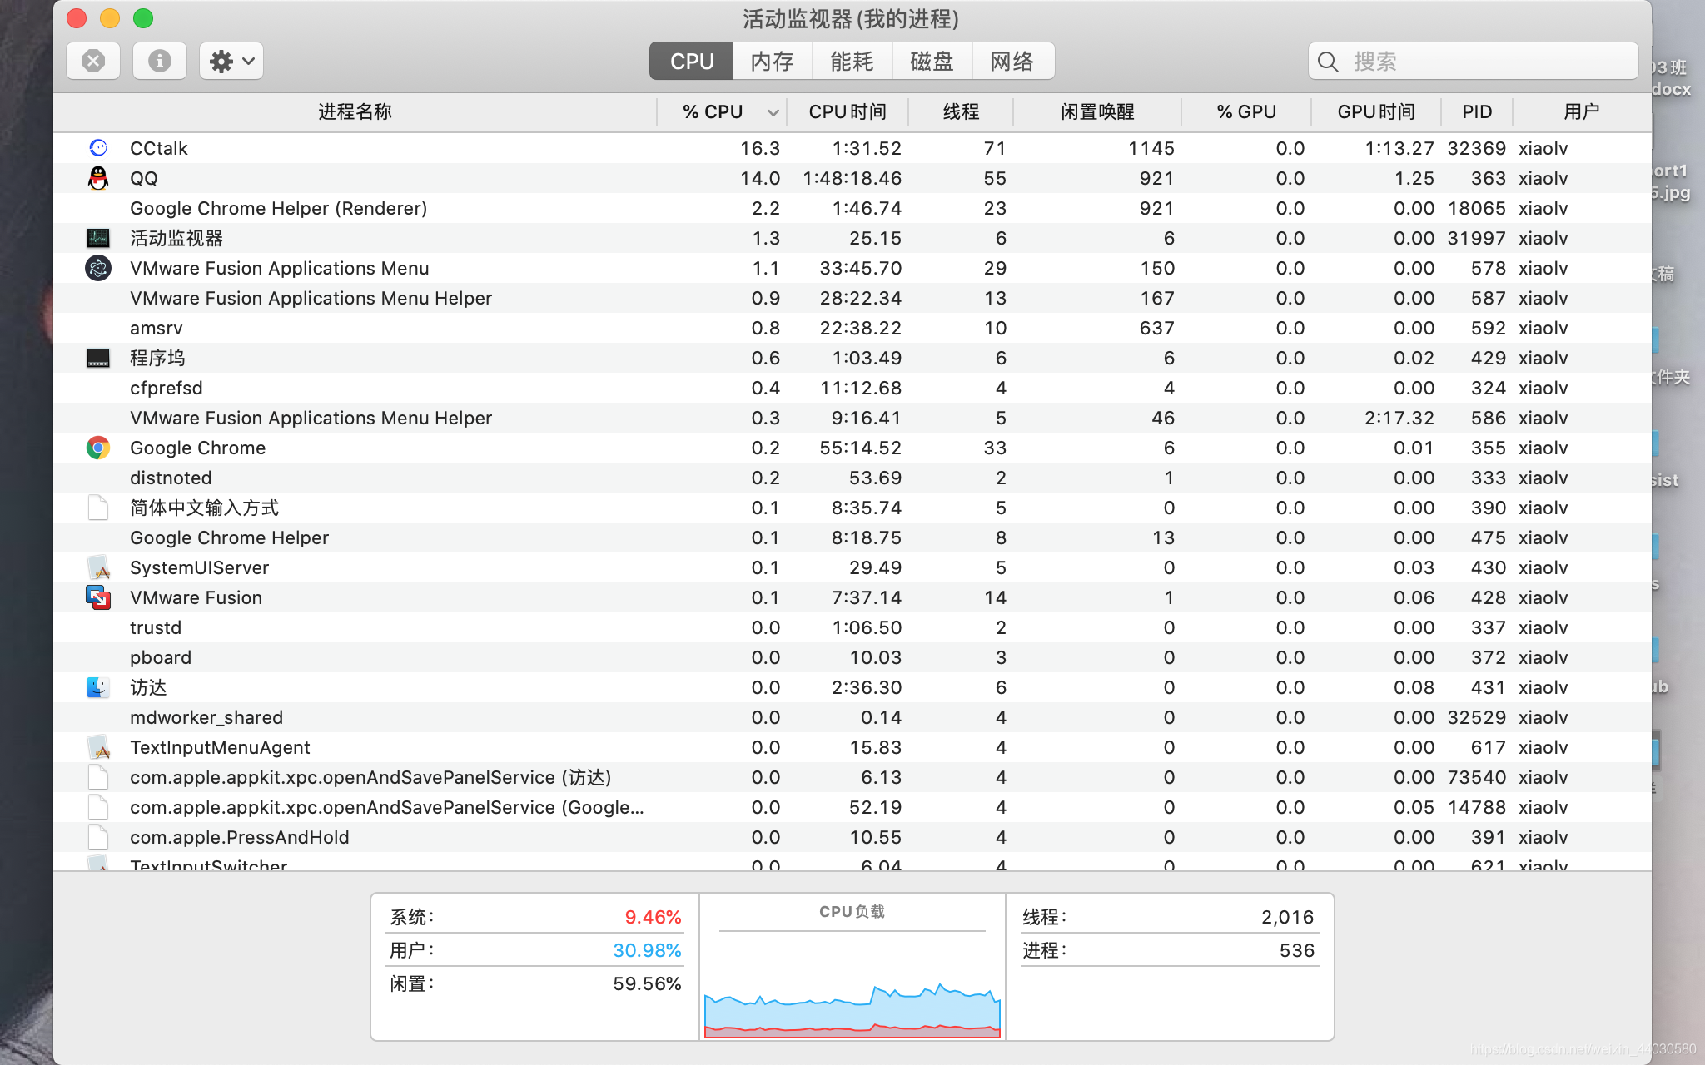The width and height of the screenshot is (1705, 1065).
Task: Sort by the % GPU column header
Action: click(1245, 111)
